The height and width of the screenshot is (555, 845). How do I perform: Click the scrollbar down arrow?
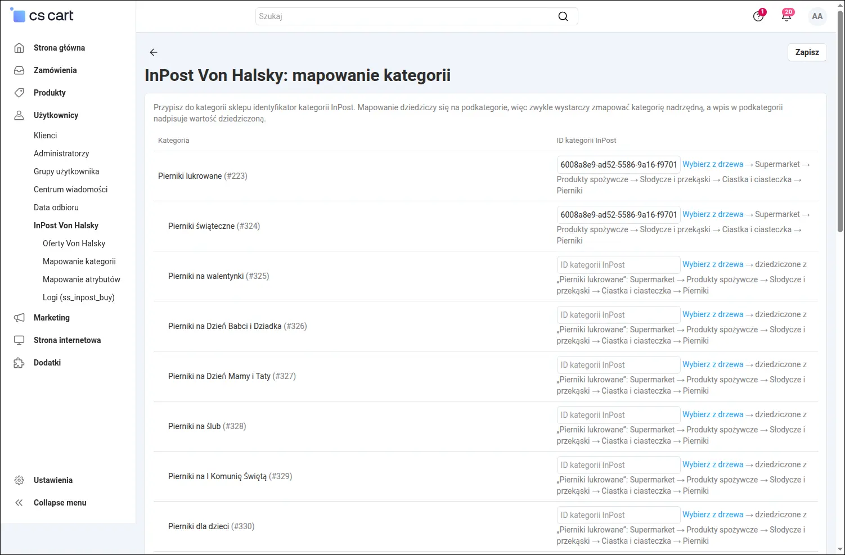(x=840, y=549)
